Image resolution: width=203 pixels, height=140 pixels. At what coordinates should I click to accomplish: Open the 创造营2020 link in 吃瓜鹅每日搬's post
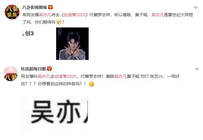point(65,76)
